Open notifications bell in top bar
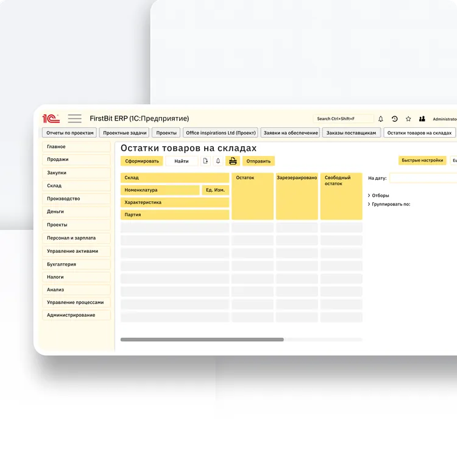The width and height of the screenshot is (457, 463). (381, 119)
